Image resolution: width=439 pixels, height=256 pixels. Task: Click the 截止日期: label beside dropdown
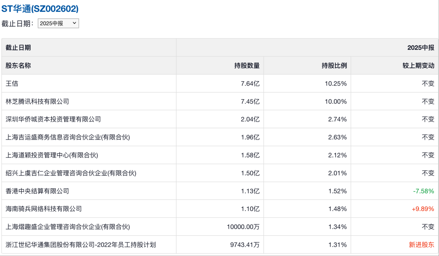[x=17, y=24]
